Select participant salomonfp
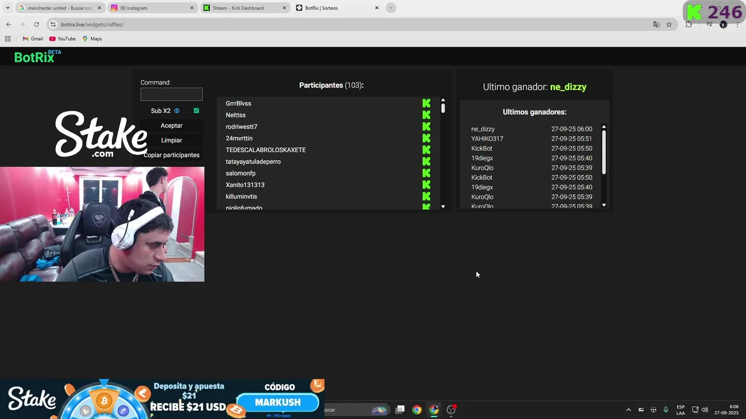 [241, 173]
